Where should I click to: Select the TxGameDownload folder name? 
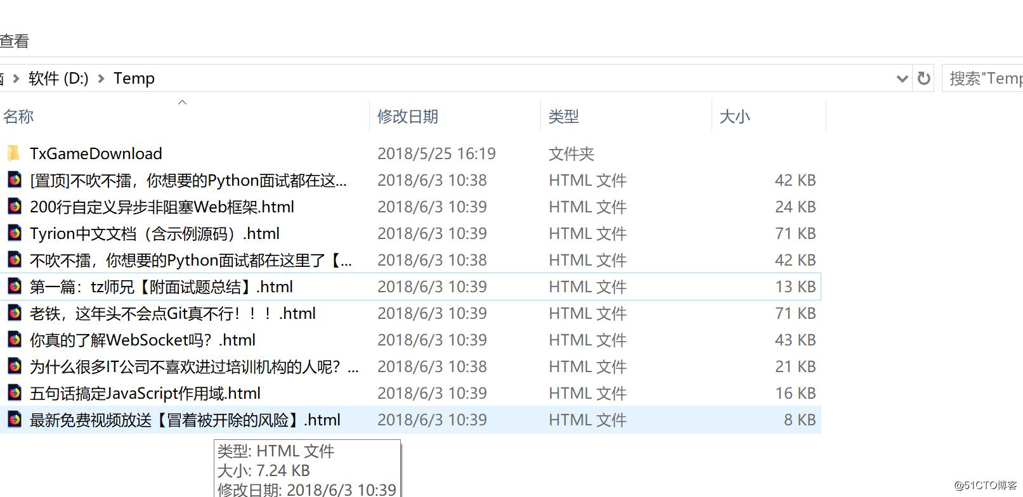point(96,153)
